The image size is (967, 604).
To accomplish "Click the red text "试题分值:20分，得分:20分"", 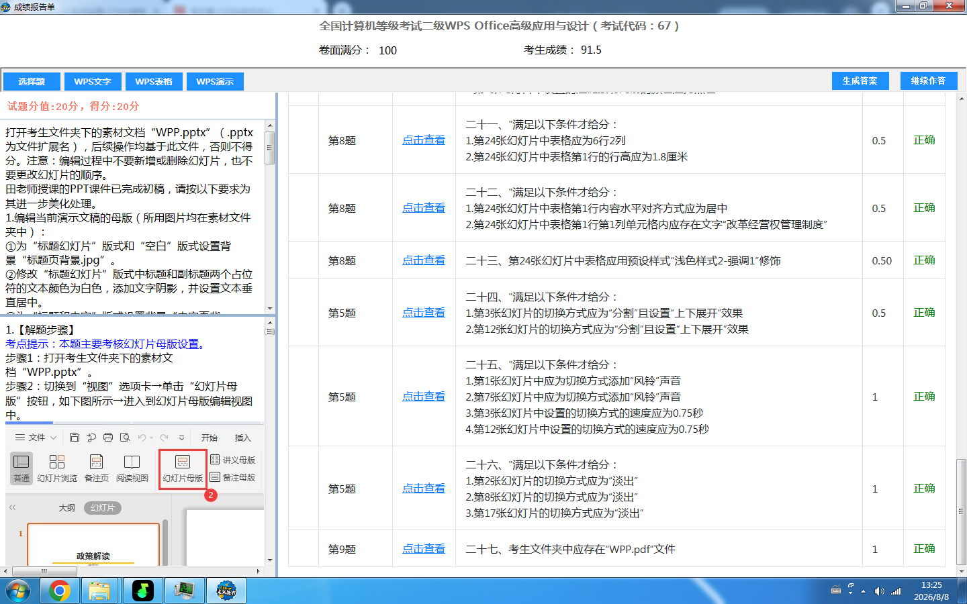I will pyautogui.click(x=73, y=106).
